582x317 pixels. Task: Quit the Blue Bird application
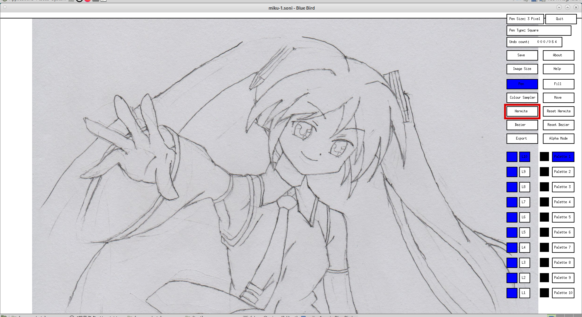click(x=561, y=19)
